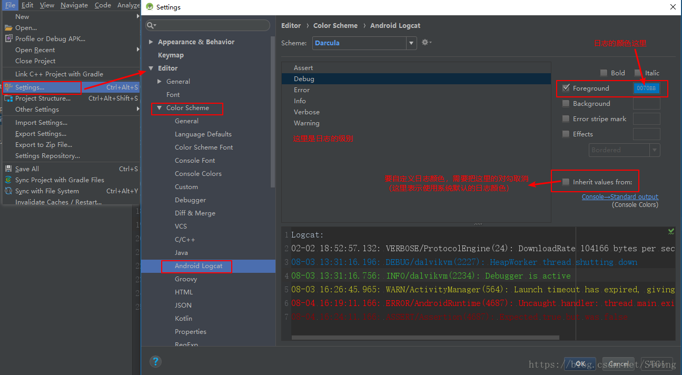The image size is (682, 375).
Task: Open the View menu
Action: pyautogui.click(x=47, y=5)
